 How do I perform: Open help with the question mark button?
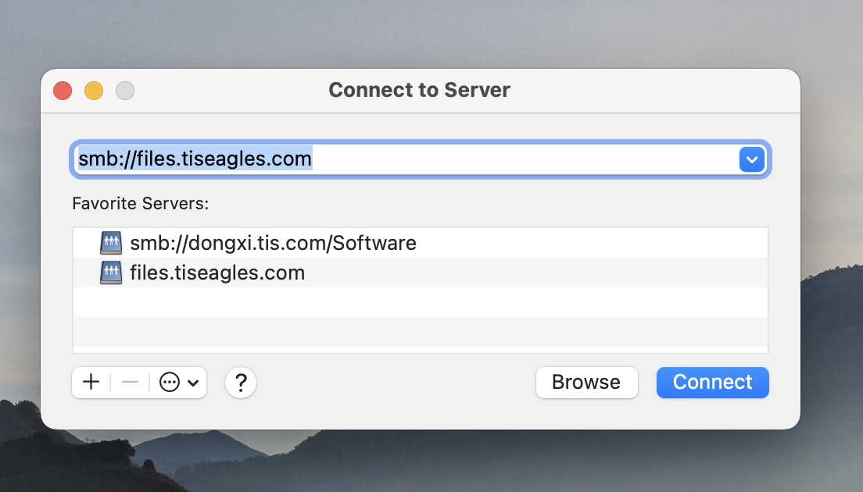[x=241, y=383]
